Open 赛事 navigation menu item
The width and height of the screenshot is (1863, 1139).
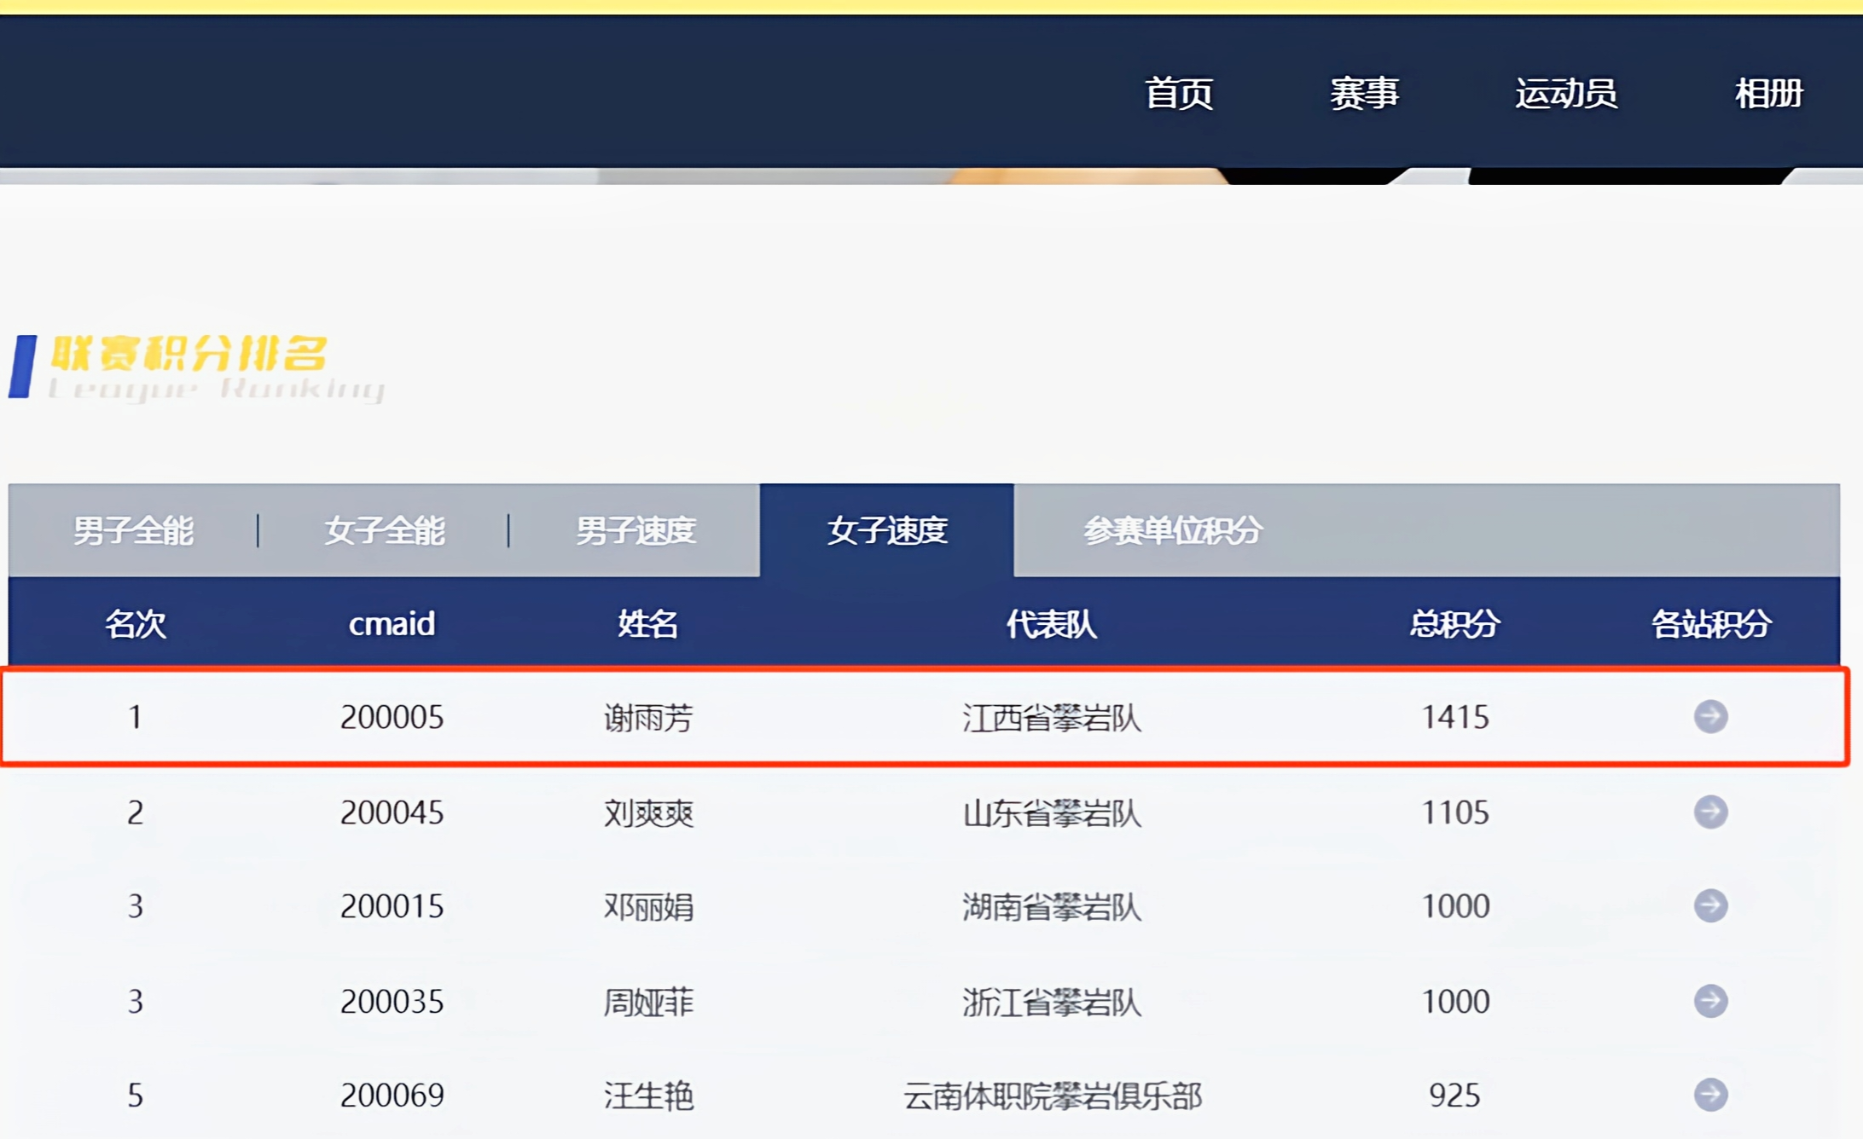coord(1364,93)
